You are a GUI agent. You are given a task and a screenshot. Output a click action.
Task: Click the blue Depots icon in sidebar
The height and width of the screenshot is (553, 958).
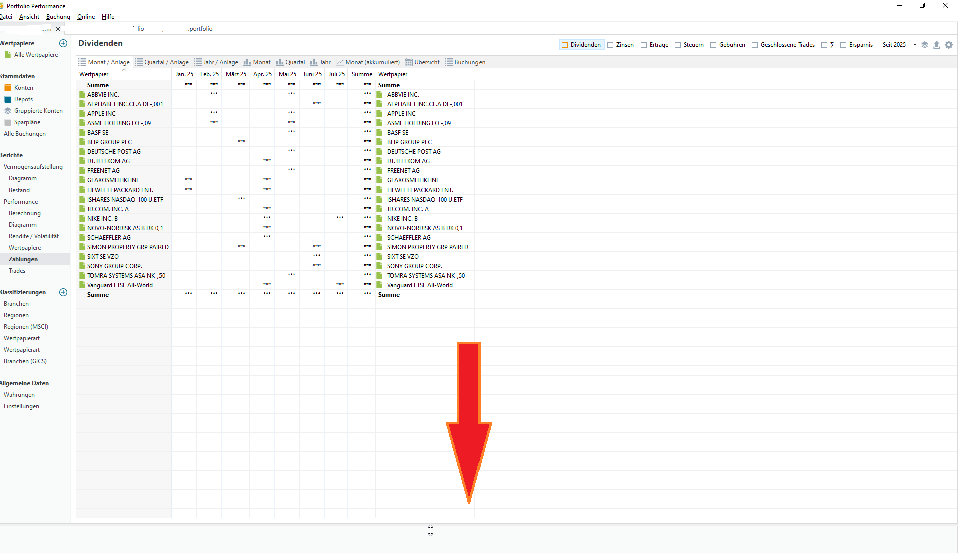(x=8, y=99)
